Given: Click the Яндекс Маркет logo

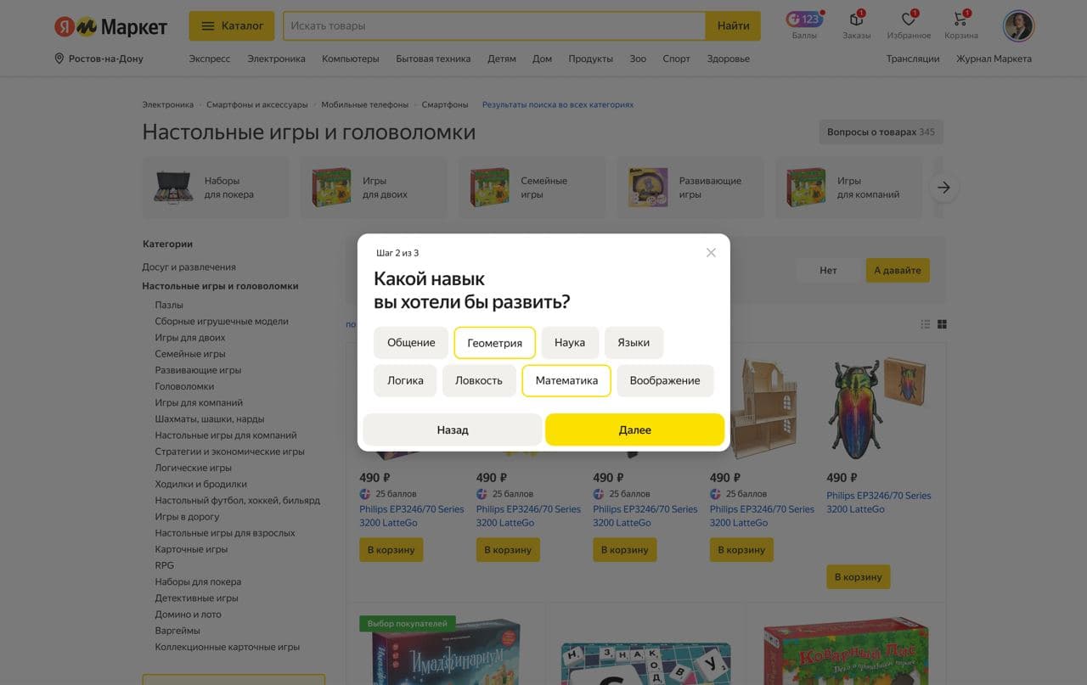Looking at the screenshot, I should tap(111, 26).
